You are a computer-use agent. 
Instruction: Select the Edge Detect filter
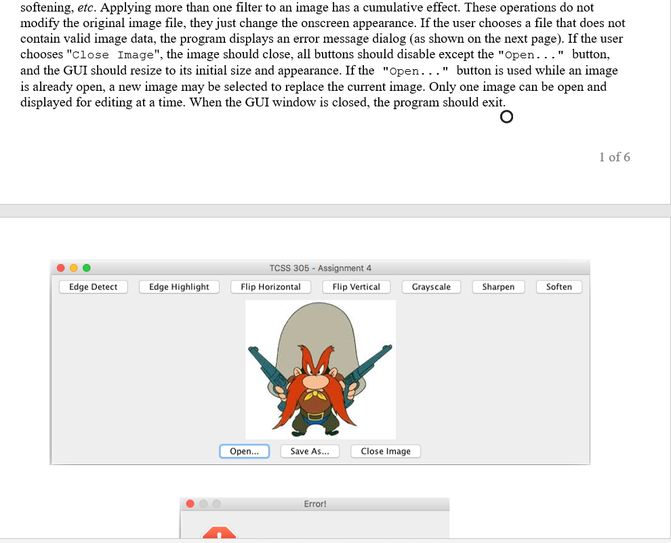tap(93, 287)
